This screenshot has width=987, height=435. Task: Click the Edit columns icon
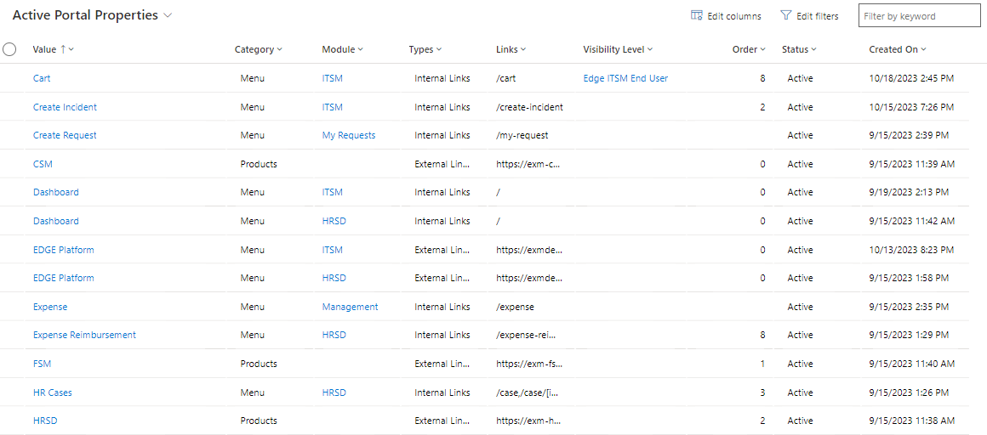[696, 16]
